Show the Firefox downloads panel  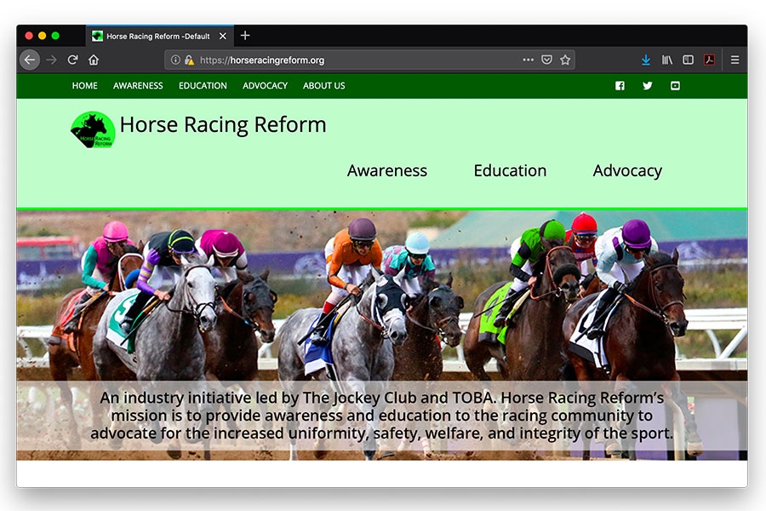click(x=646, y=60)
